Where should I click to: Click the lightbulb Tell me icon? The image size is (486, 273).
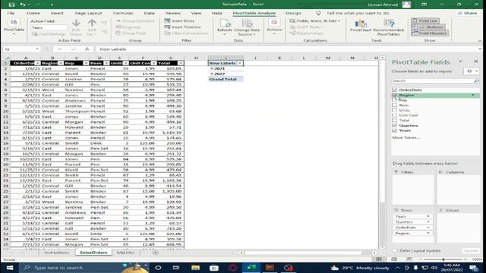318,14
